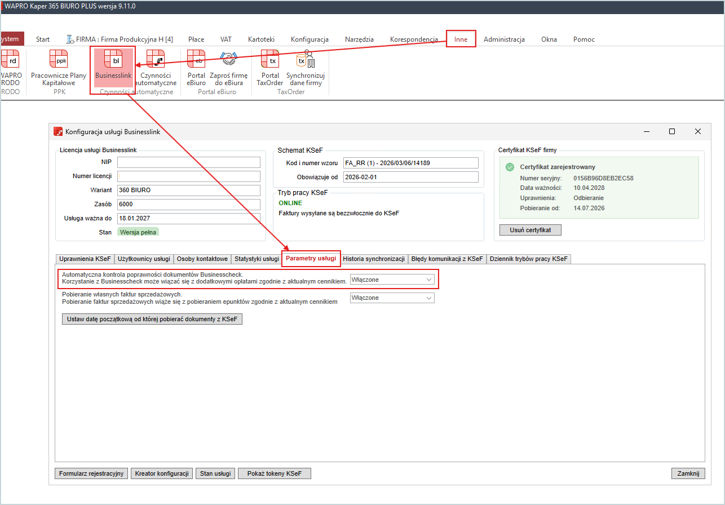Open the Korespondencja ribbon tab
The height and width of the screenshot is (505, 725).
[x=414, y=39]
